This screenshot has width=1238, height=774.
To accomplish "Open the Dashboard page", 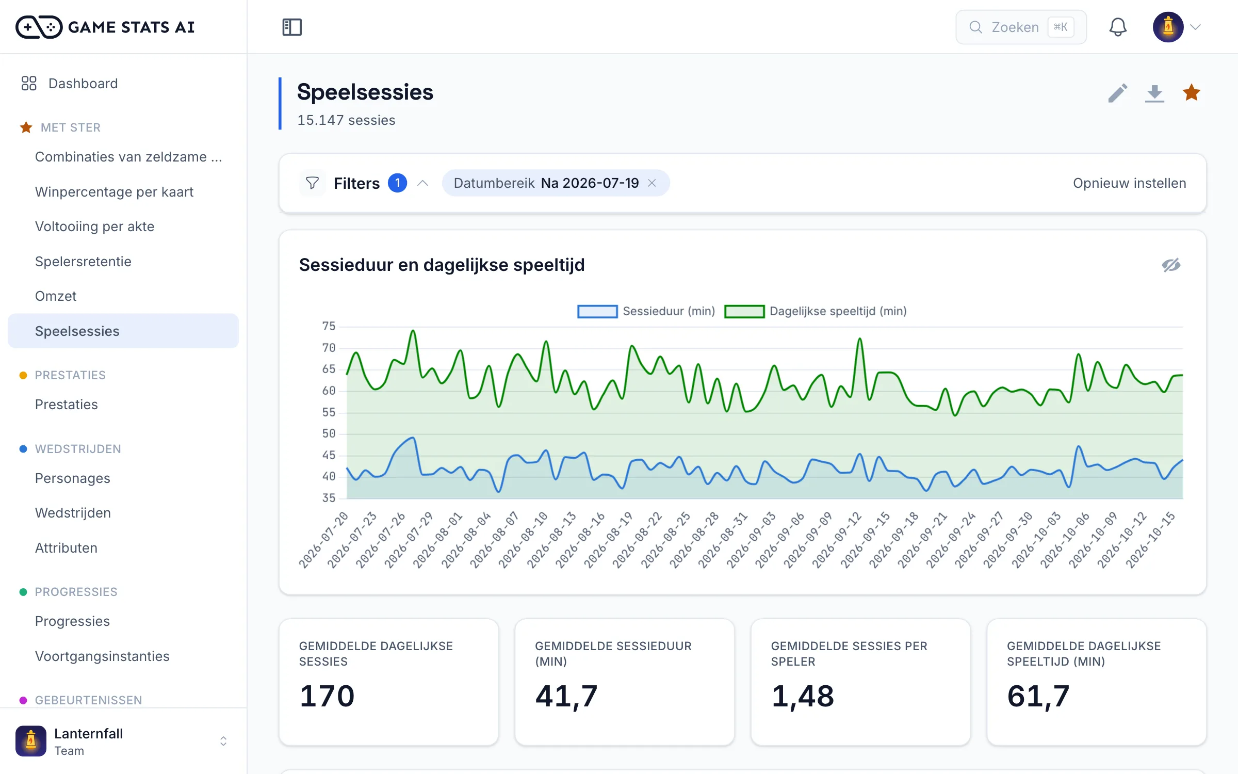I will [x=123, y=84].
